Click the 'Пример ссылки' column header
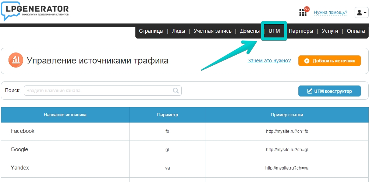This screenshot has width=369, height=182. coord(287,115)
